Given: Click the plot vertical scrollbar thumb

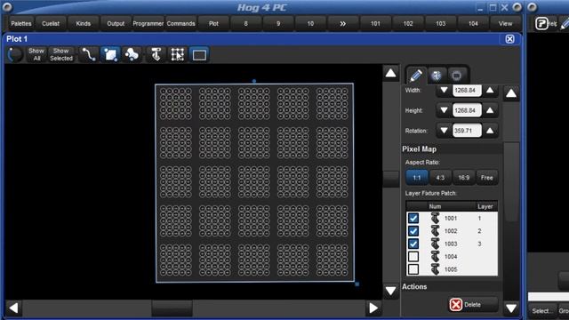Looking at the screenshot, I should [391, 179].
